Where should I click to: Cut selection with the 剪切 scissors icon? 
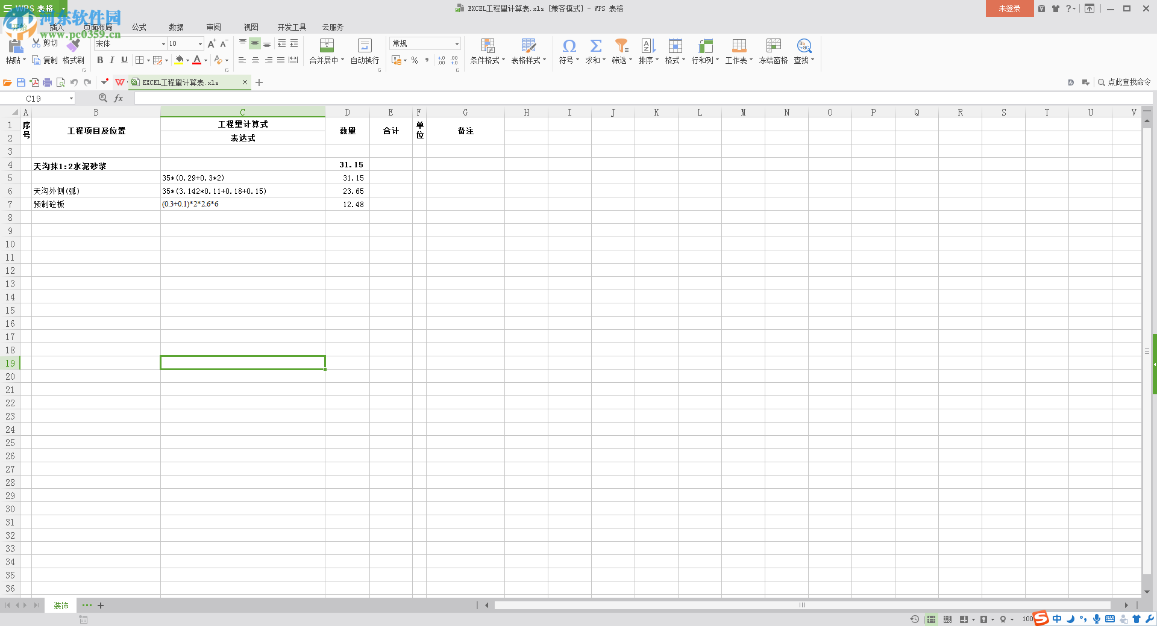coord(36,43)
